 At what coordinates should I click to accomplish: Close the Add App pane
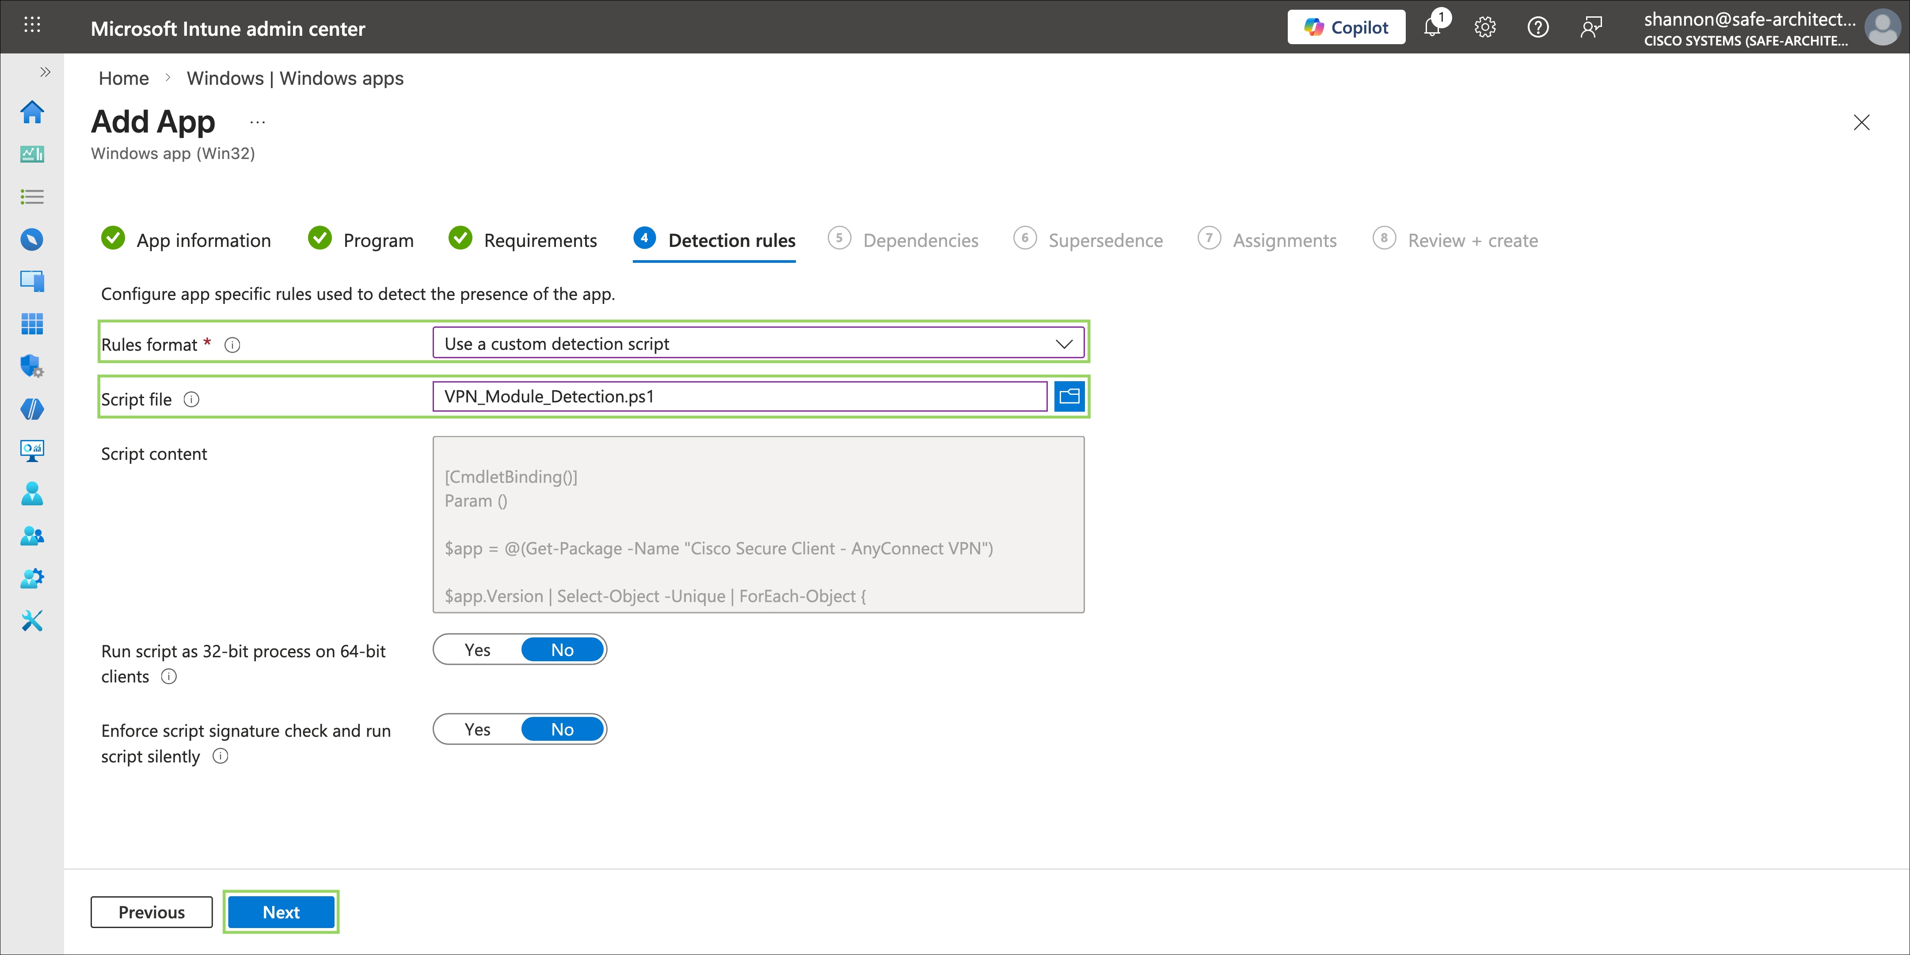click(1861, 122)
